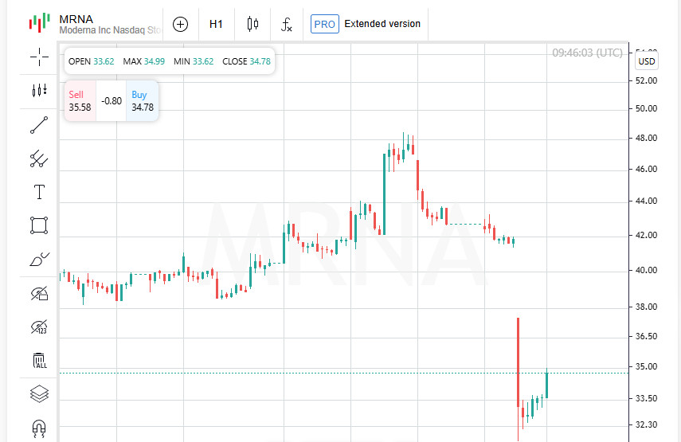The height and width of the screenshot is (442, 681).
Task: Select the trend line drawing tool
Action: (39, 125)
